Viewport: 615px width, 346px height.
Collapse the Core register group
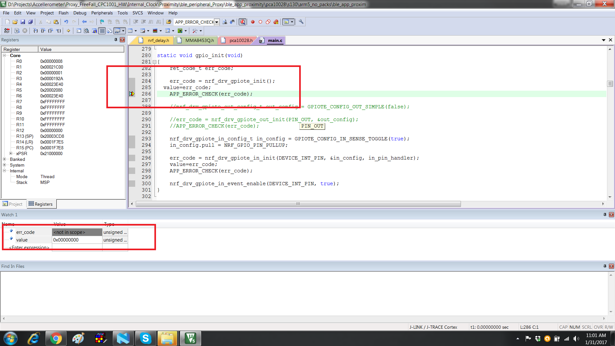coord(4,55)
